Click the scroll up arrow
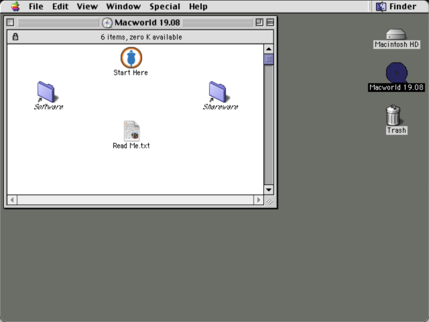 click(x=269, y=49)
